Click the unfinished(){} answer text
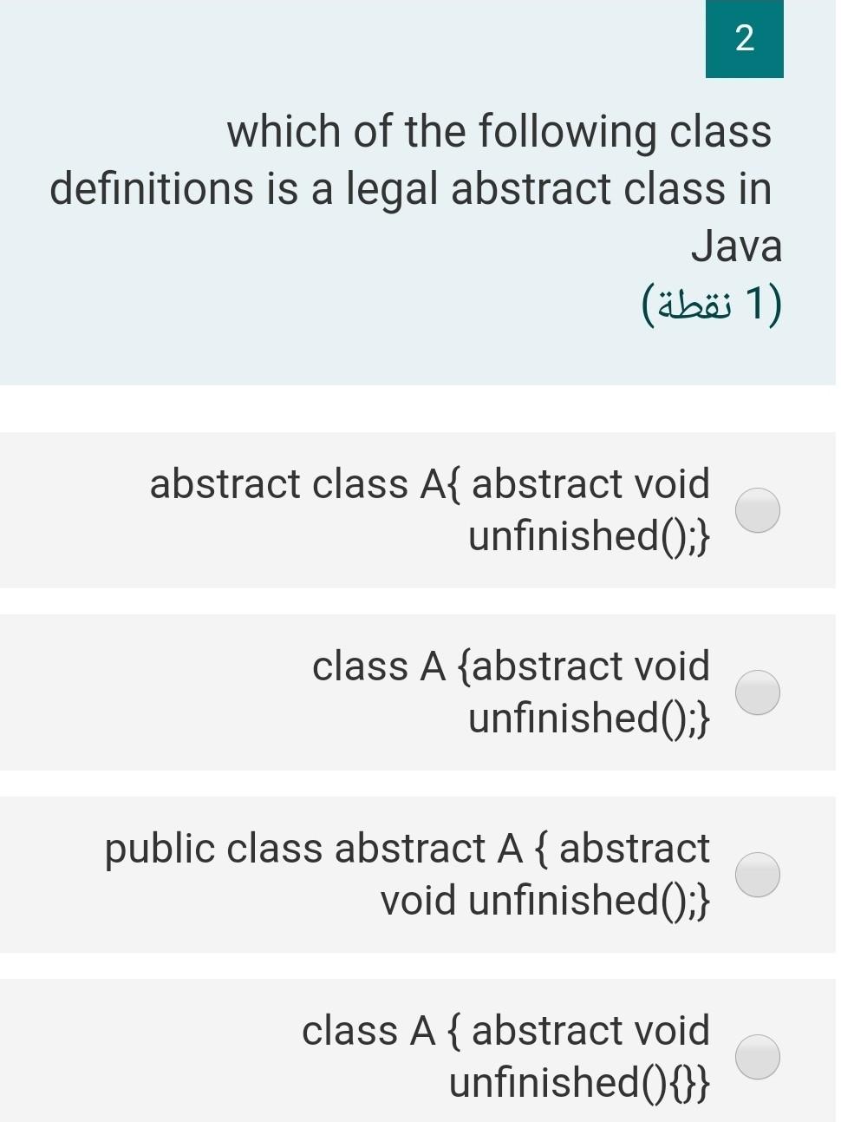This screenshot has width=841, height=1122. pos(579,1081)
